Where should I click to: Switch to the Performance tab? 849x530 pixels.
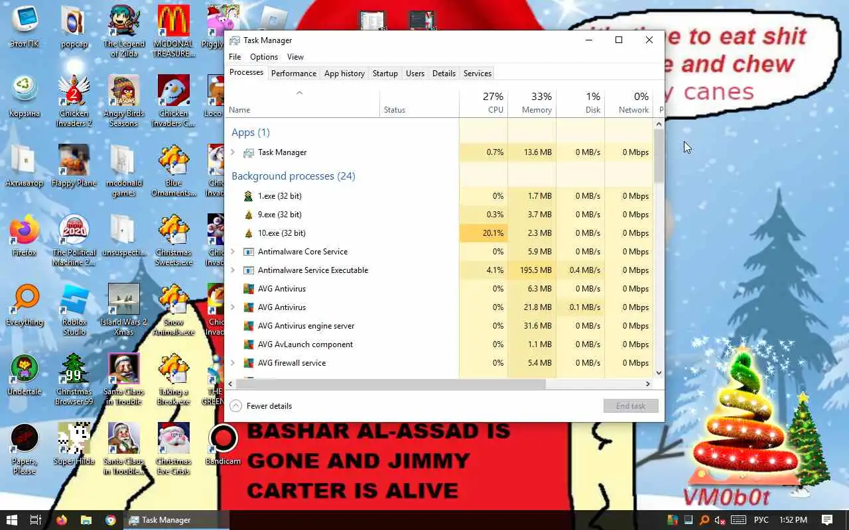(293, 74)
